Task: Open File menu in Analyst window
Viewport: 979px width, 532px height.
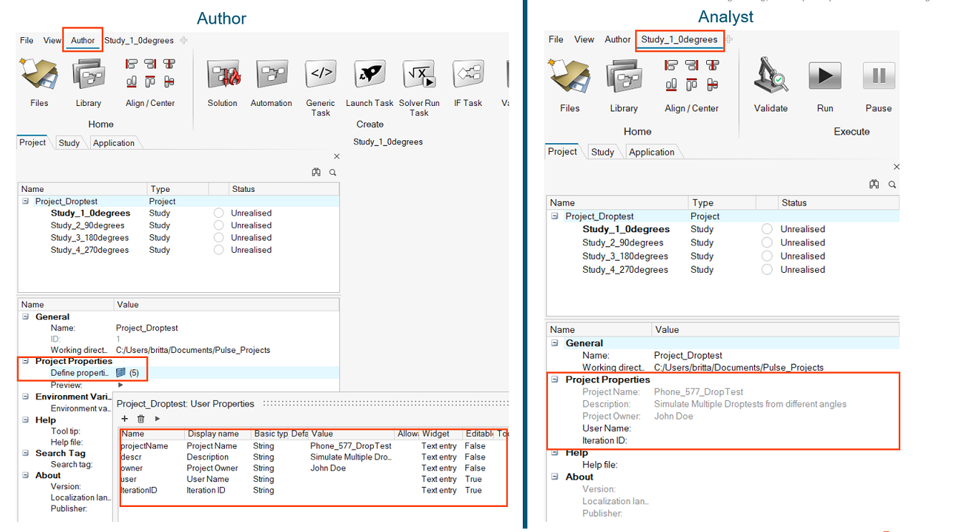Action: click(556, 39)
